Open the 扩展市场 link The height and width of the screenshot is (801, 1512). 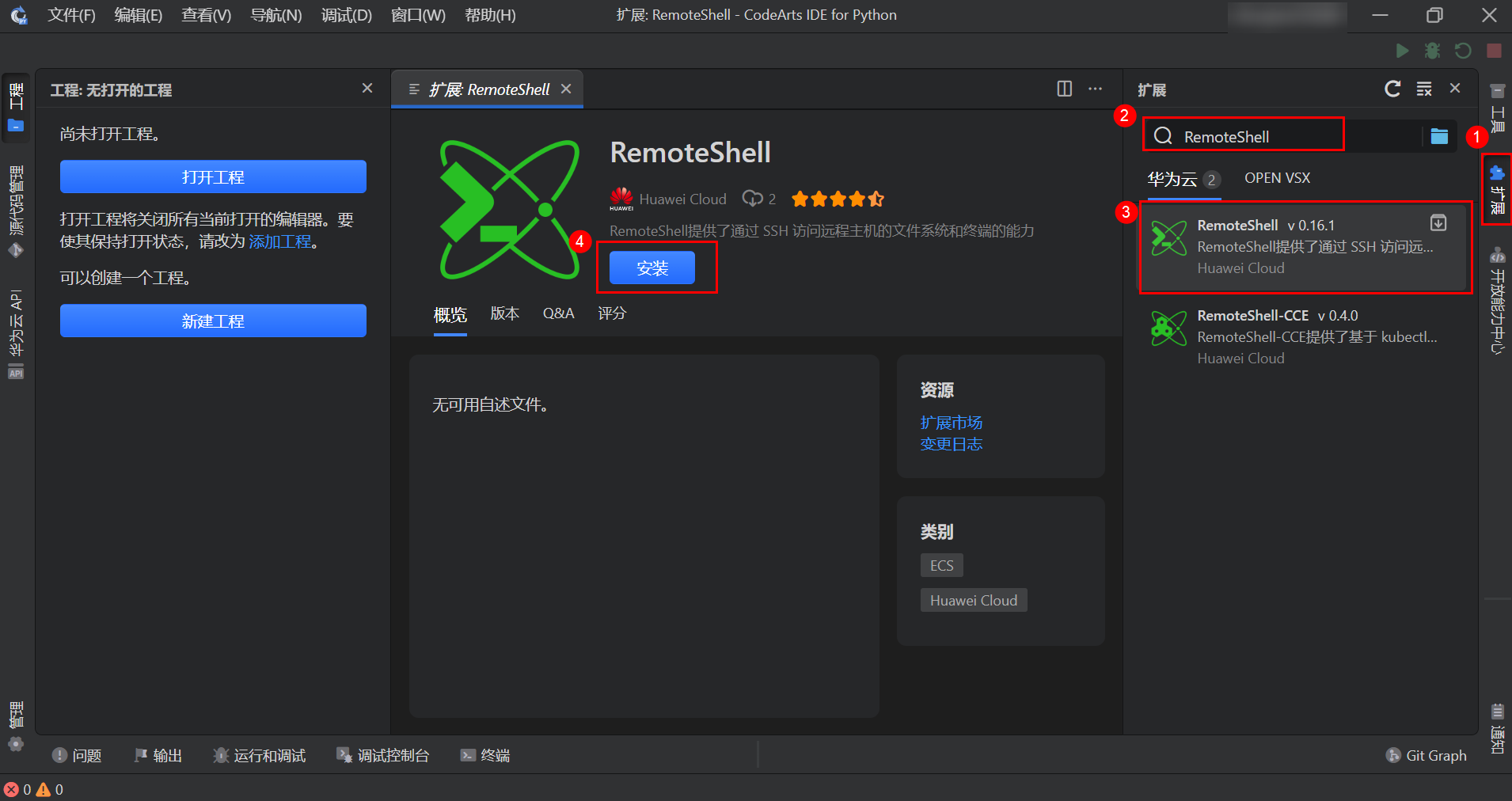pos(952,423)
